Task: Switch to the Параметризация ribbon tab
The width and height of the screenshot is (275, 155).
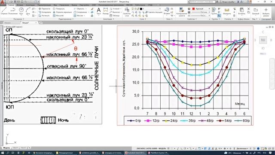Action: pyautogui.click(x=44, y=5)
